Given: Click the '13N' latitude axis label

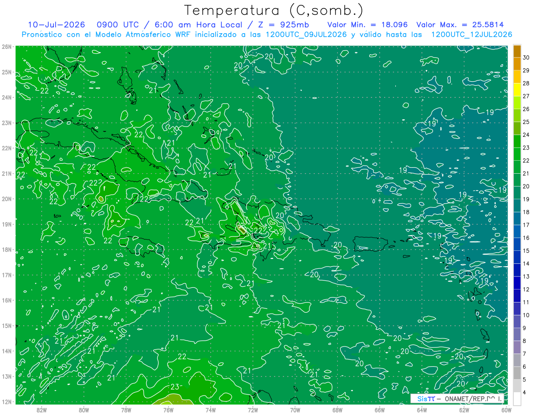Looking at the screenshot, I should click(7, 376).
